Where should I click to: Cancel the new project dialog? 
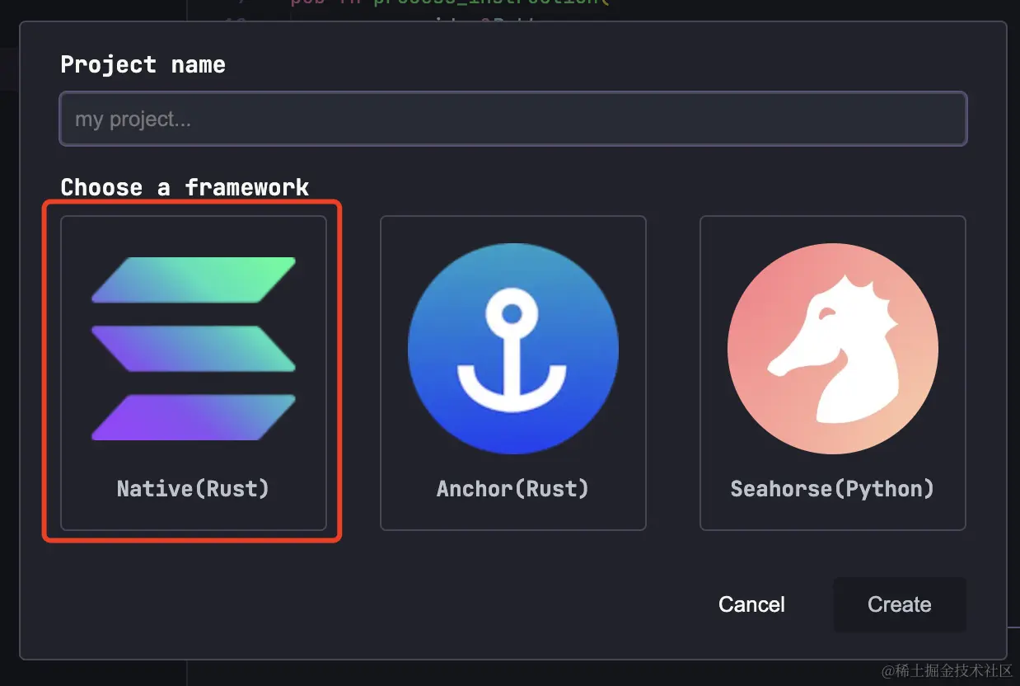coord(751,604)
